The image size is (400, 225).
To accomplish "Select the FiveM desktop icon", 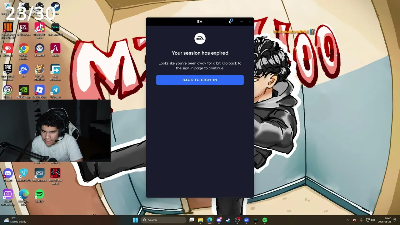I will [x=55, y=50].
